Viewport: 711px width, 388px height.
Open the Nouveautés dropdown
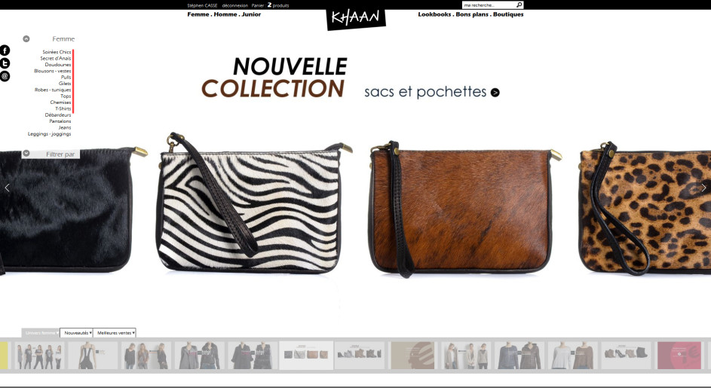(x=76, y=333)
